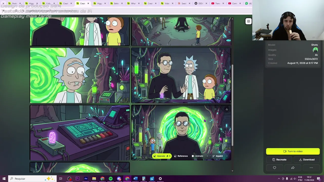Open the Windows Start menu
This screenshot has height=182, width=324.
pos(4,179)
